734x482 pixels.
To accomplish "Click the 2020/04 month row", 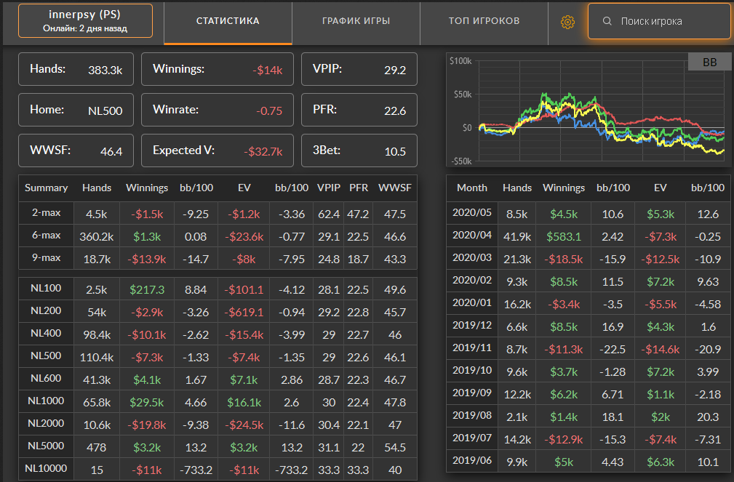I will (589, 236).
